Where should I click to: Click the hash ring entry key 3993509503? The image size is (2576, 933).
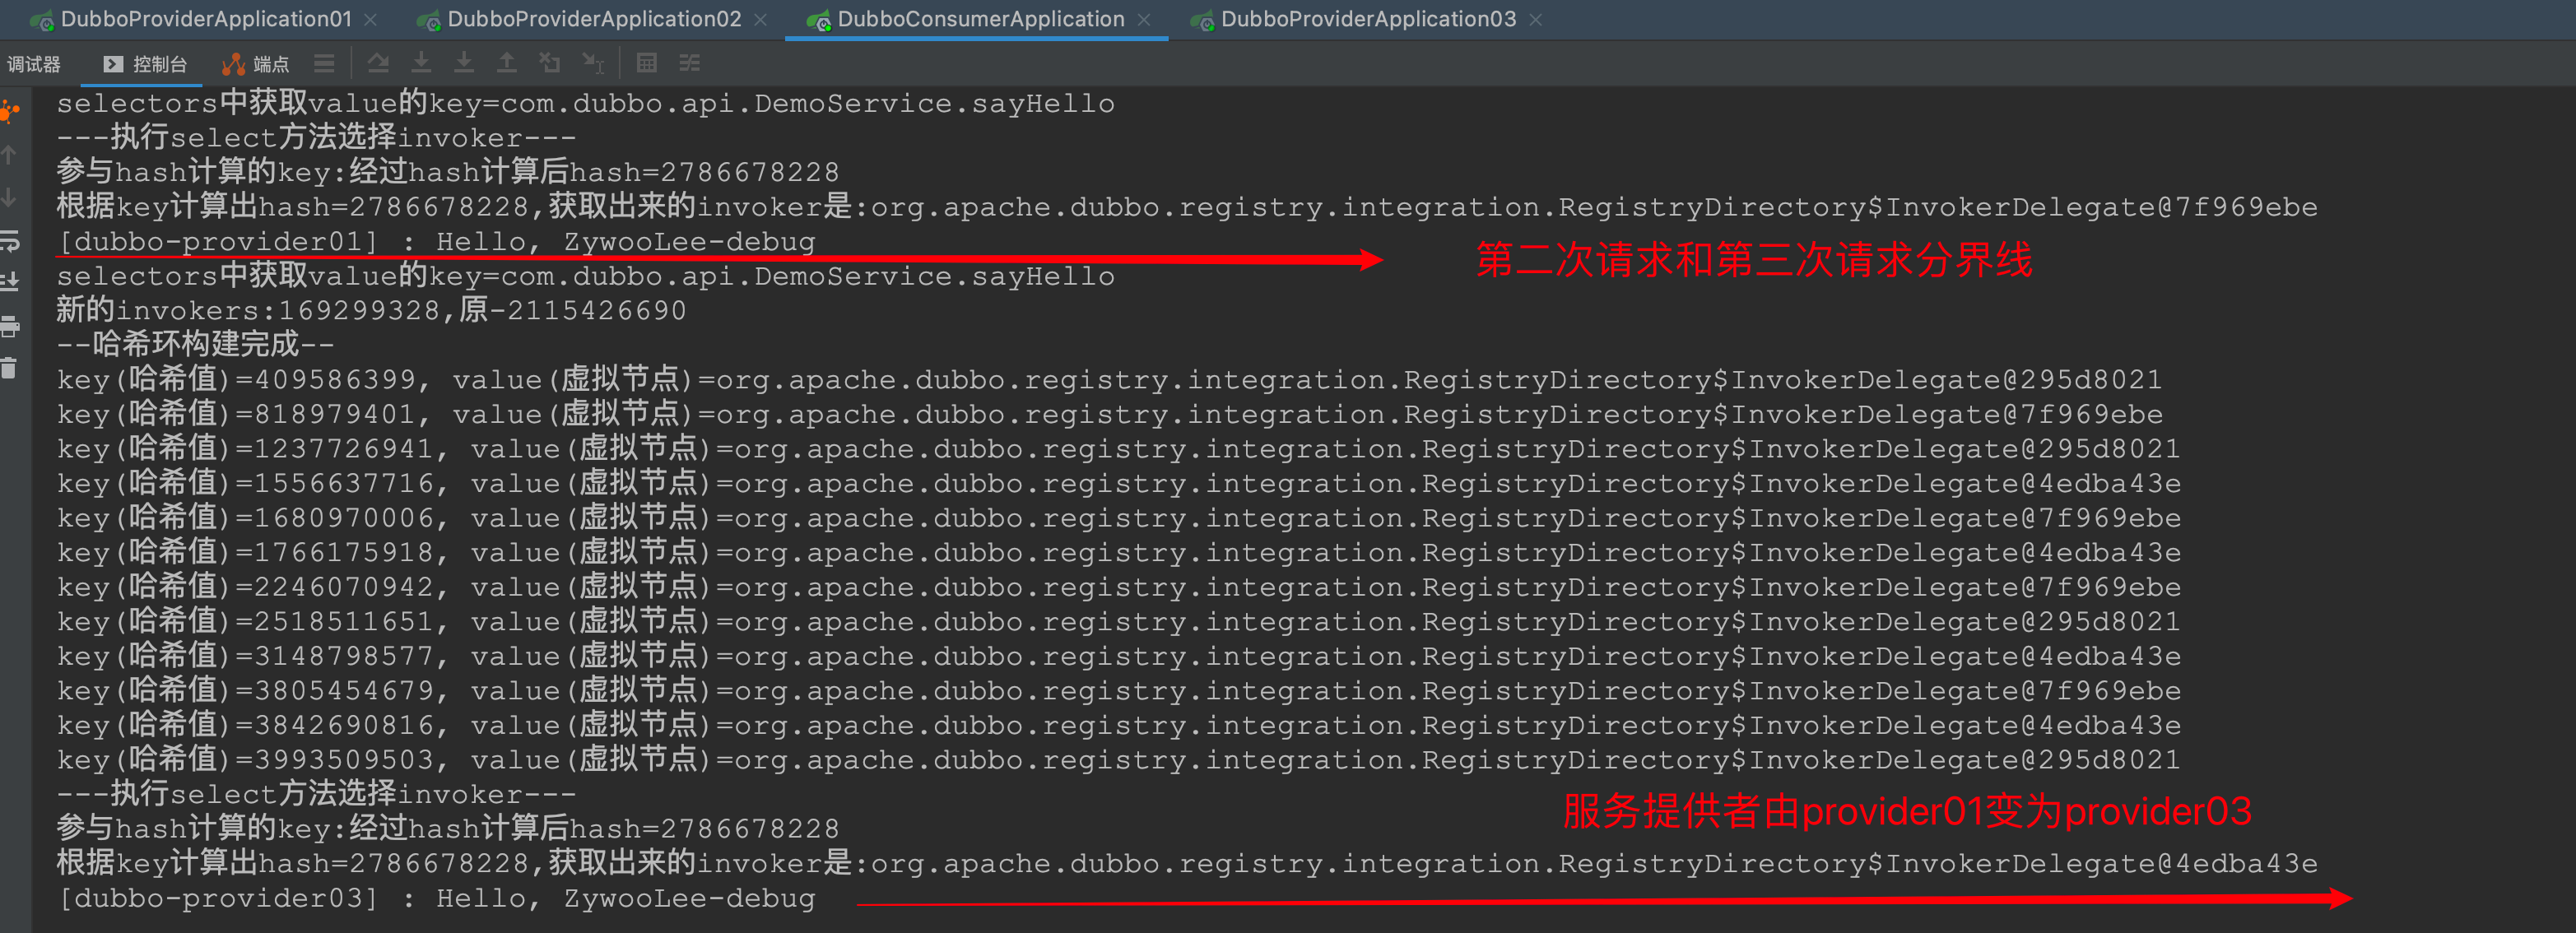point(1118,759)
